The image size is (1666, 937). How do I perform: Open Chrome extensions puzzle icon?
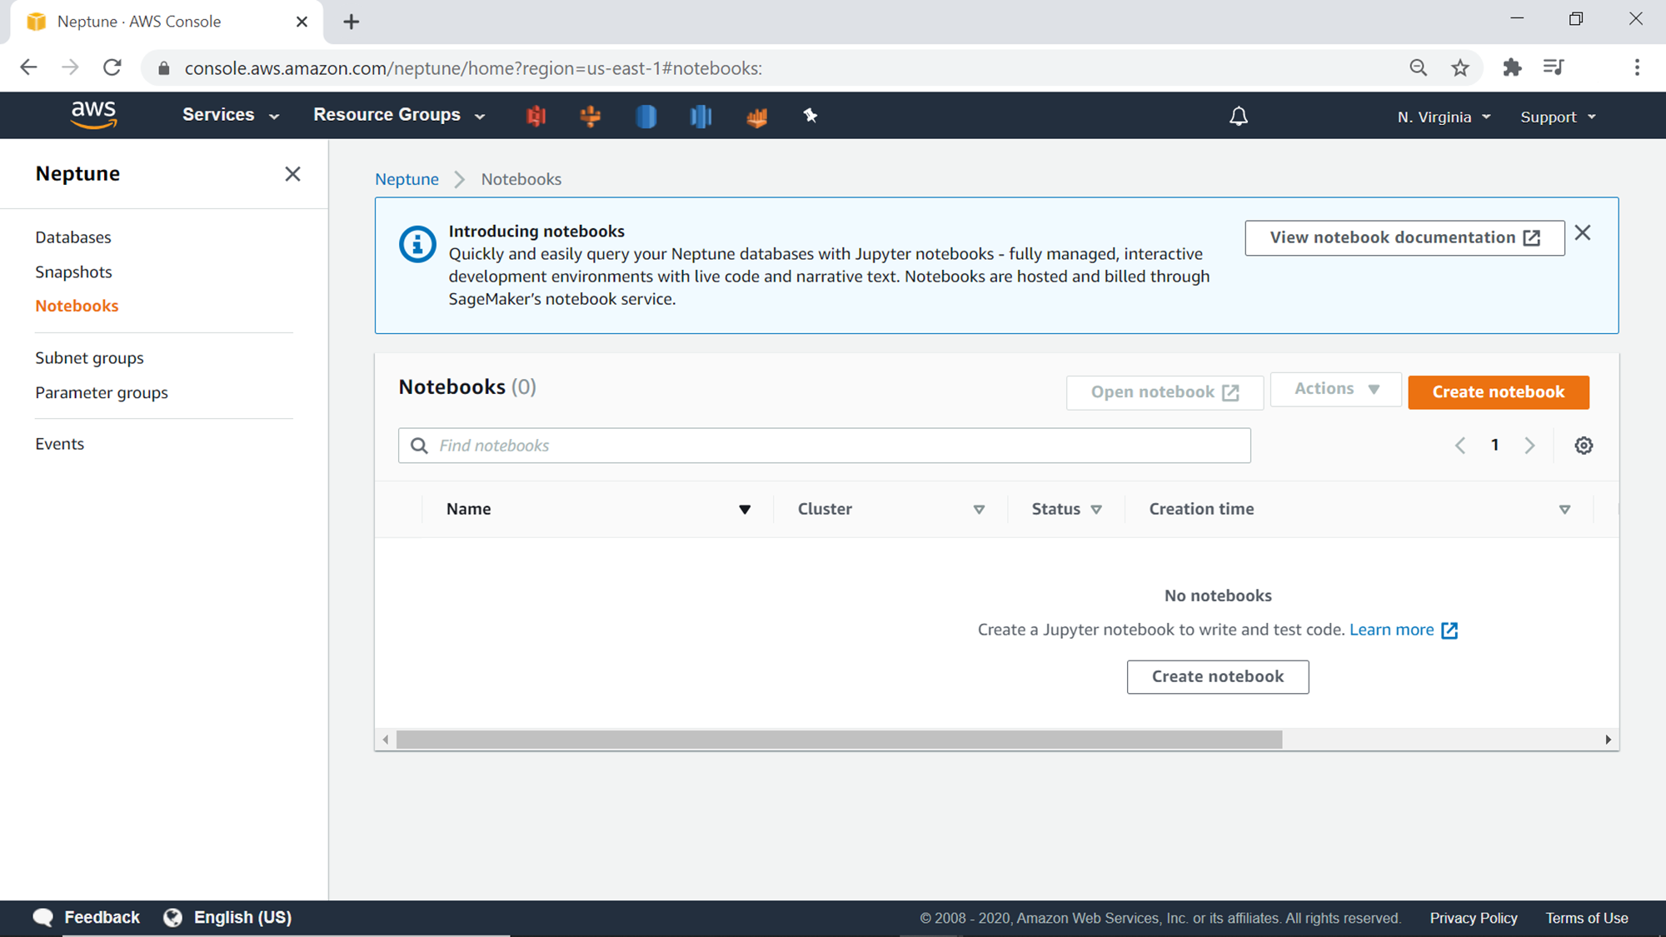tap(1512, 68)
